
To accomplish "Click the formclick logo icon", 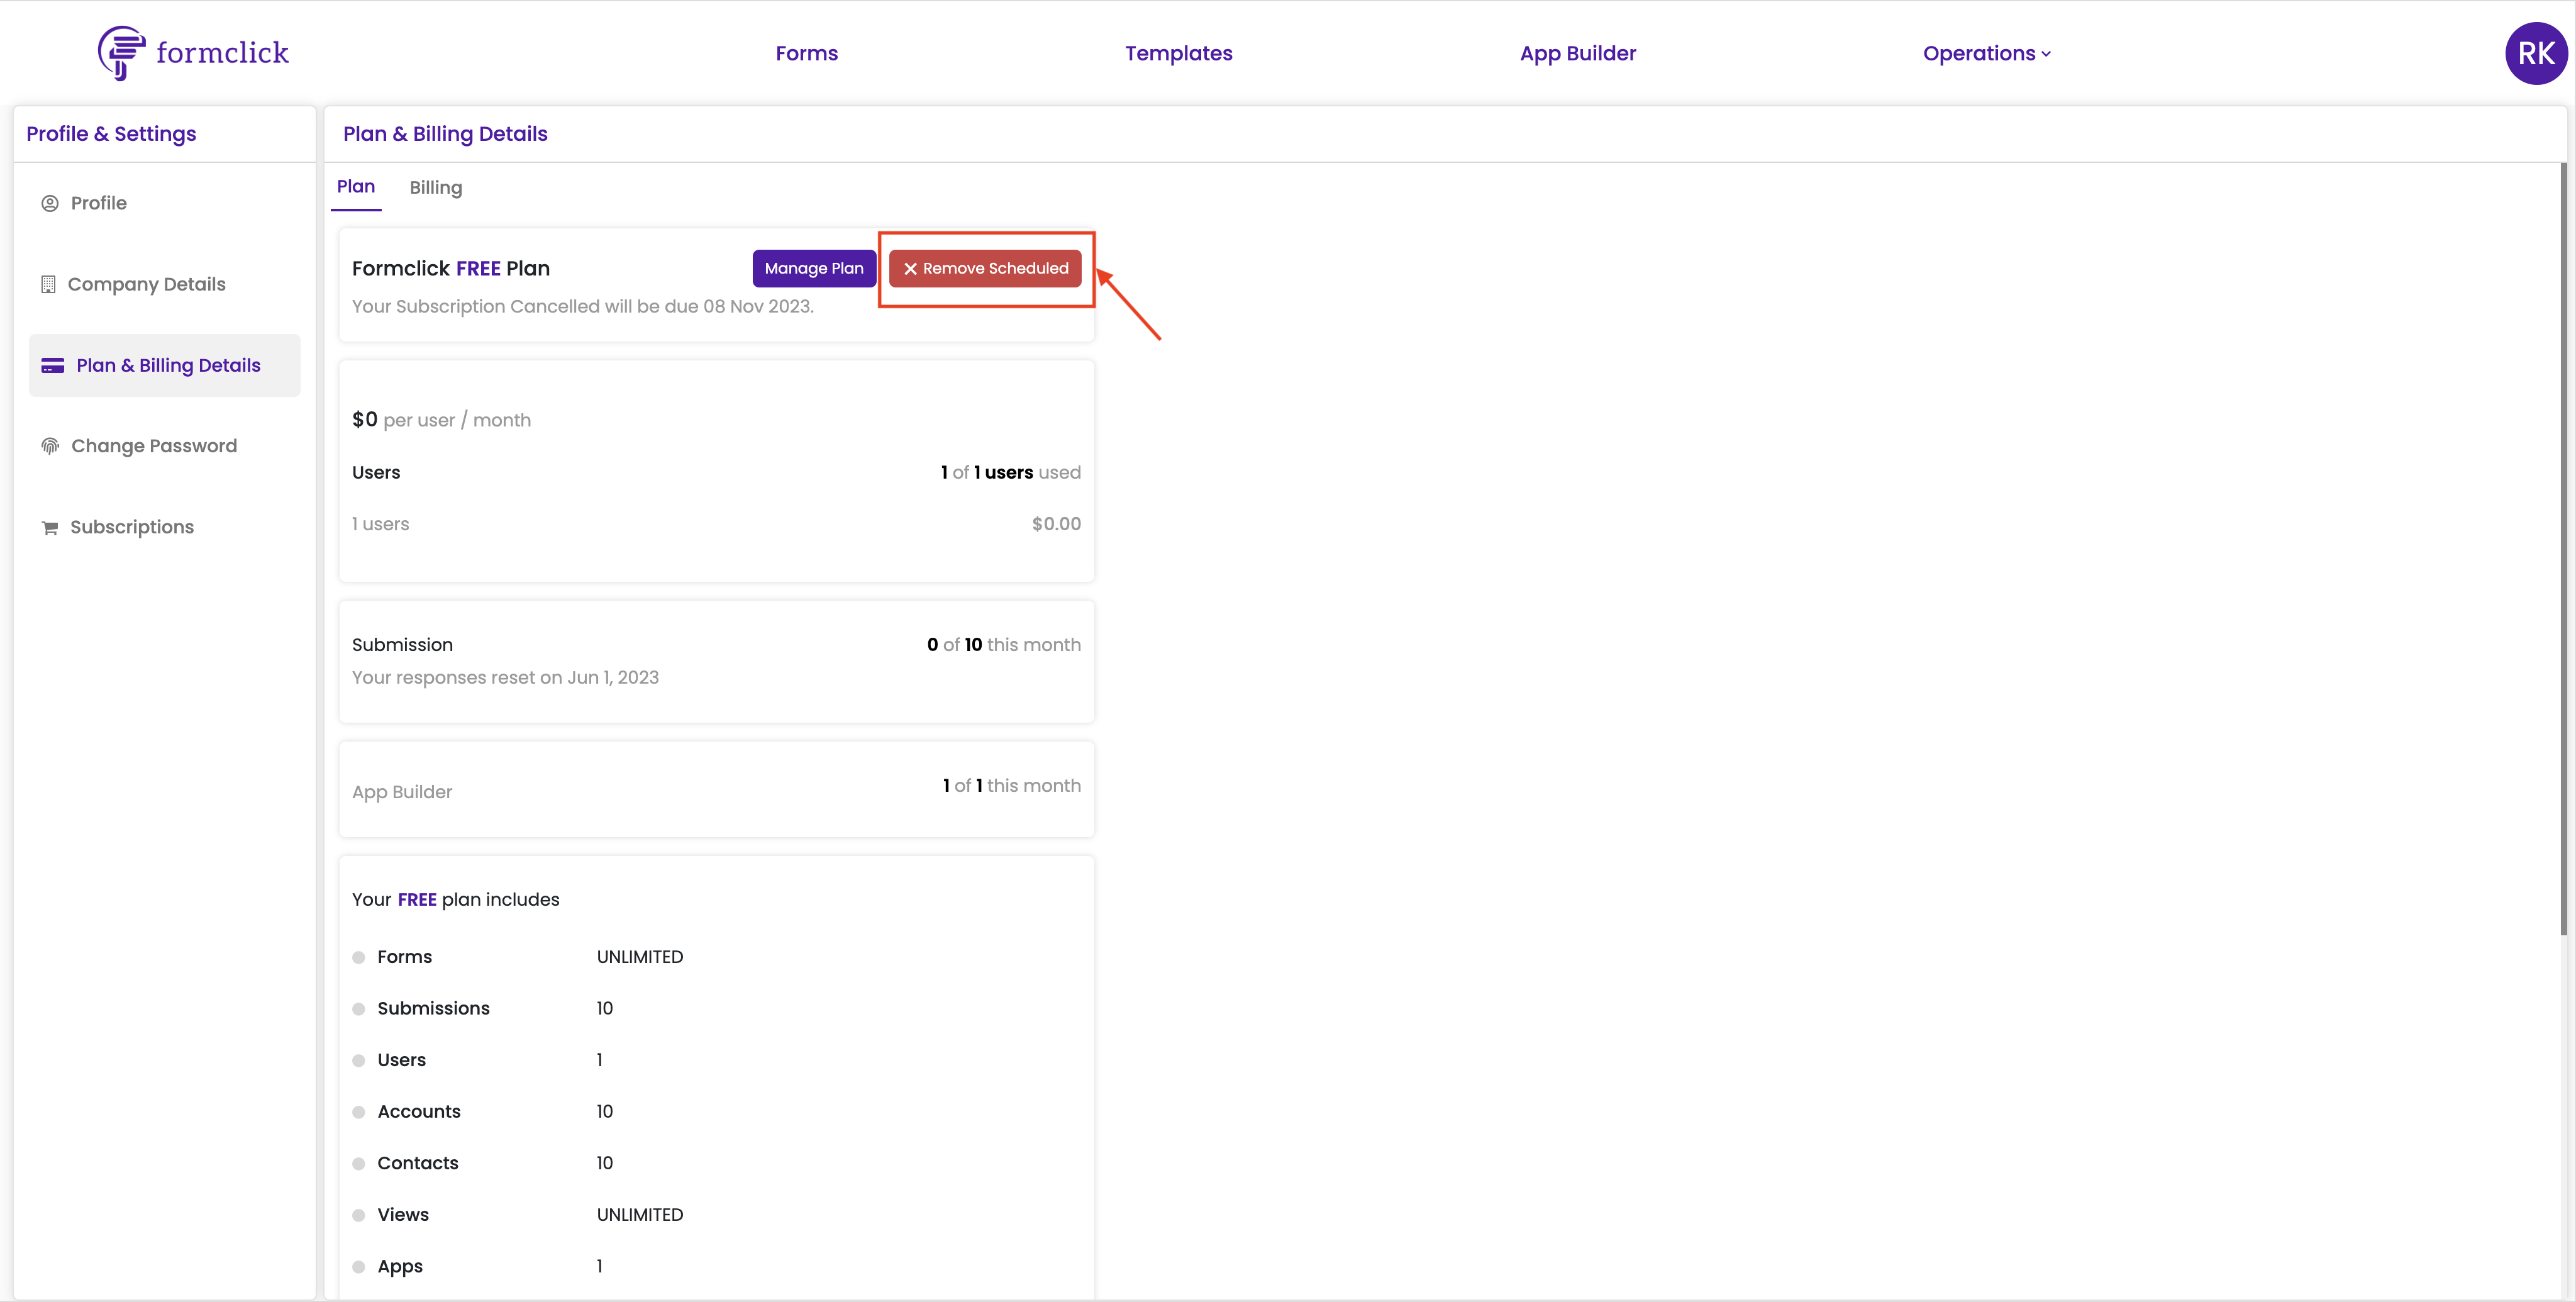I will (121, 53).
